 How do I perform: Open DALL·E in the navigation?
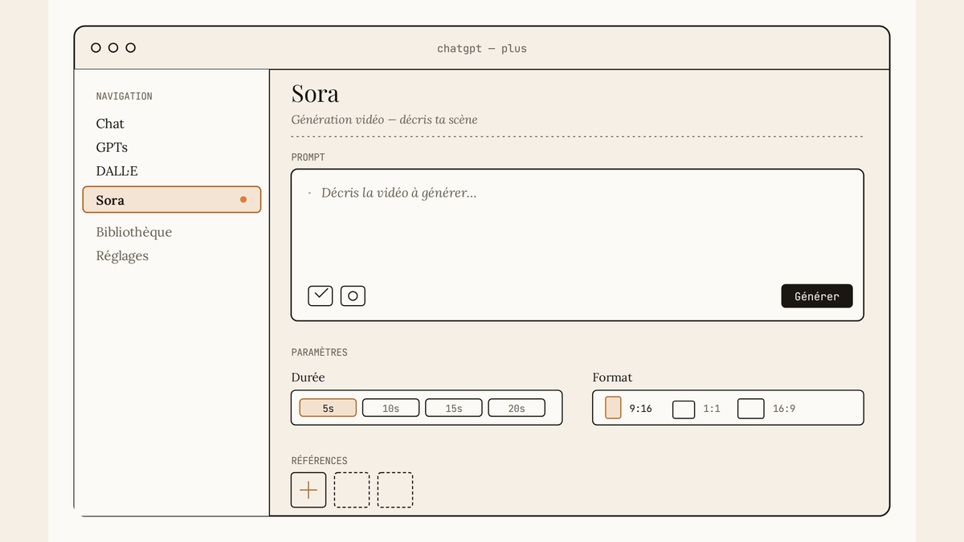tap(116, 171)
